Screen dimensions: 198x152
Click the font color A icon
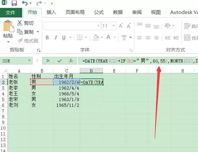pyautogui.click(x=108, y=37)
